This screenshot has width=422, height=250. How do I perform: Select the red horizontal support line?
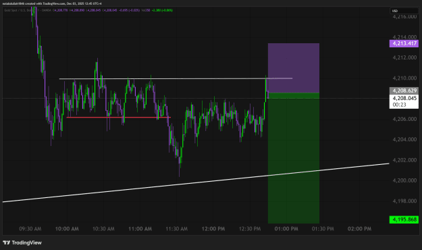(118, 117)
